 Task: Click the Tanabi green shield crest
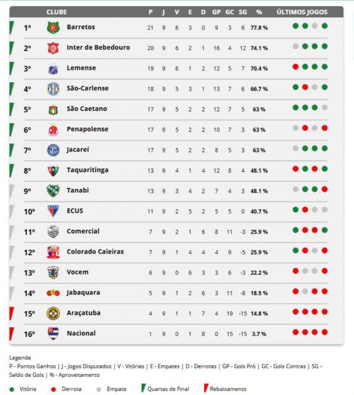53,191
